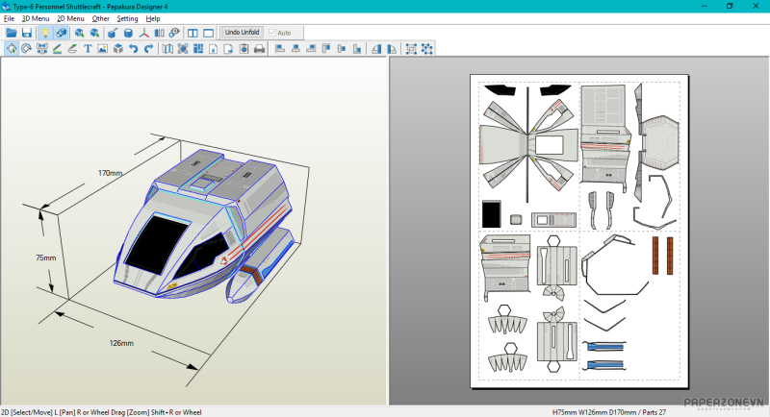Click the Insert Image icon
The image size is (770, 417).
point(103,49)
